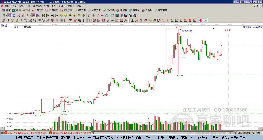Click the crosshair cursor tool
263x140 pixels.
(93, 16)
